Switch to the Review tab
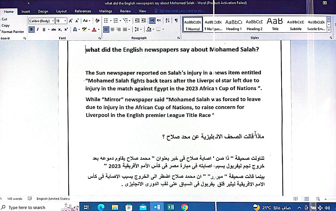Viewport: 336px width, 211px height. pos(125,11)
